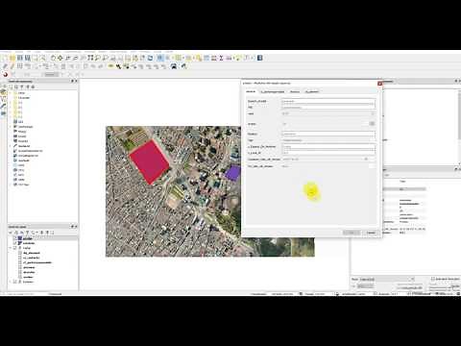Viewport: 461px width, 346px height.
Task: Click the blue Refresh map icon
Action: [150, 58]
